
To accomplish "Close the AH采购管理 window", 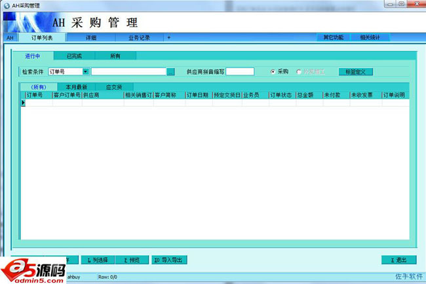I will (417, 4).
